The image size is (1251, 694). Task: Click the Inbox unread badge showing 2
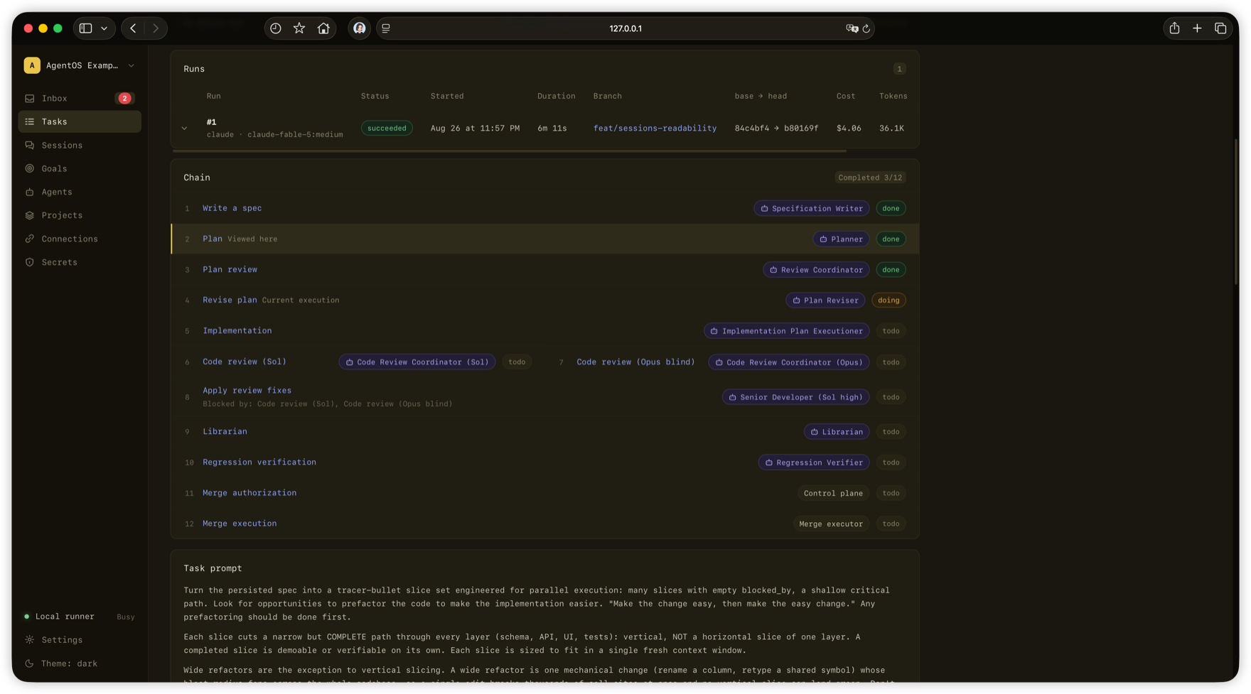click(x=124, y=98)
